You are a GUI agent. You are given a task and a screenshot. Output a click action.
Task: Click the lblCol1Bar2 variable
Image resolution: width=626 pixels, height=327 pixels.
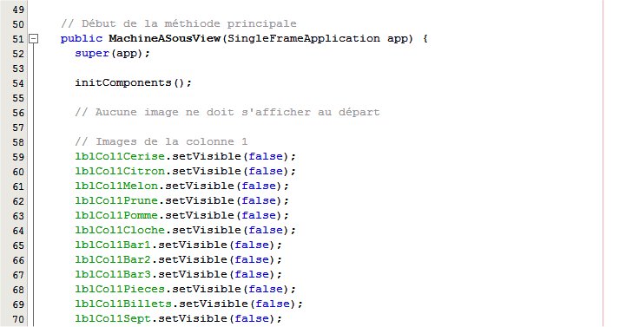tap(113, 259)
